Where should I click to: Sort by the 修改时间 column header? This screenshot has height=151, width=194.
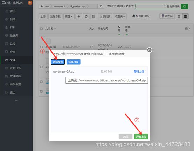(x=103, y=29)
